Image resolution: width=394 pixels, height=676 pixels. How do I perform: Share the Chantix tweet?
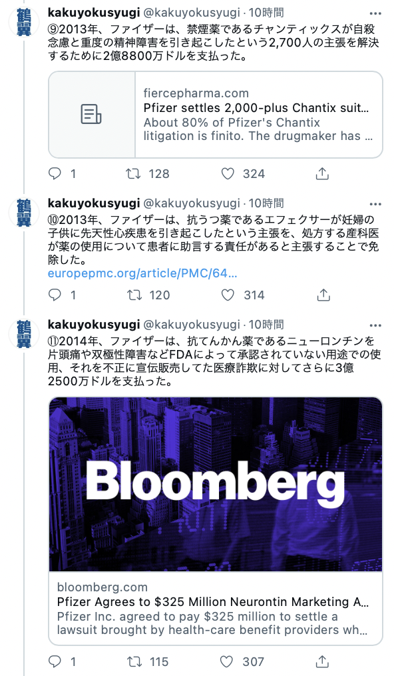(322, 174)
